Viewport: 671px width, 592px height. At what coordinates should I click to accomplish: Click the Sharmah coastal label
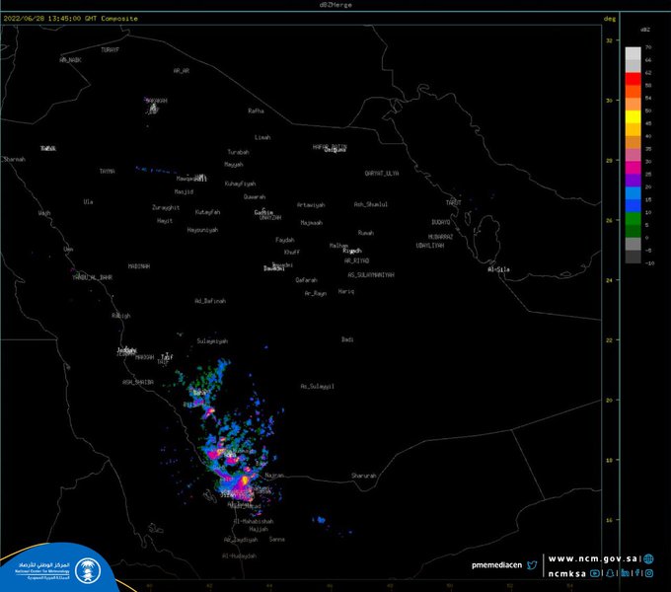[14, 159]
